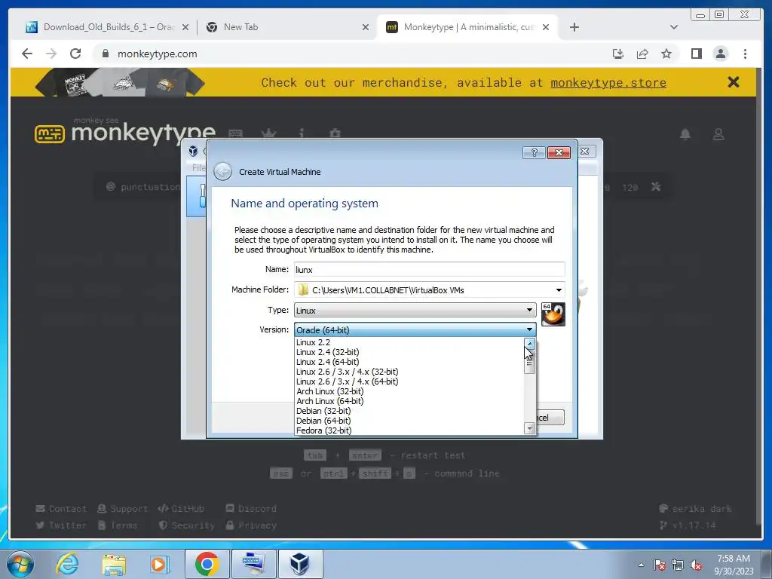Click the Linux penguin OS type icon
The width and height of the screenshot is (772, 579).
click(553, 314)
